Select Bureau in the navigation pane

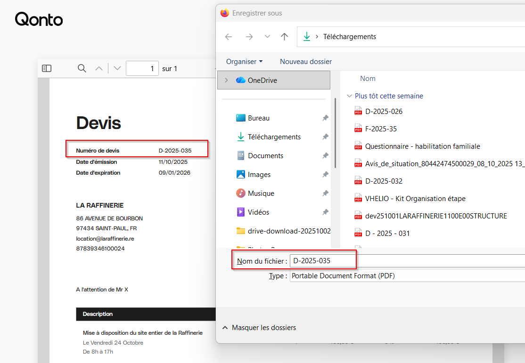258,118
